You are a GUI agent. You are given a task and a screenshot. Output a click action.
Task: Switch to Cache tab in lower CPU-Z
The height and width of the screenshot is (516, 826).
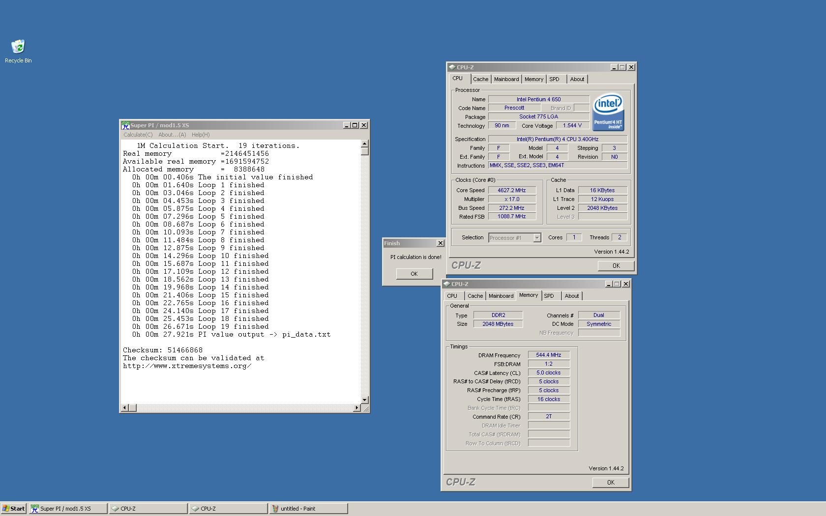click(x=475, y=296)
